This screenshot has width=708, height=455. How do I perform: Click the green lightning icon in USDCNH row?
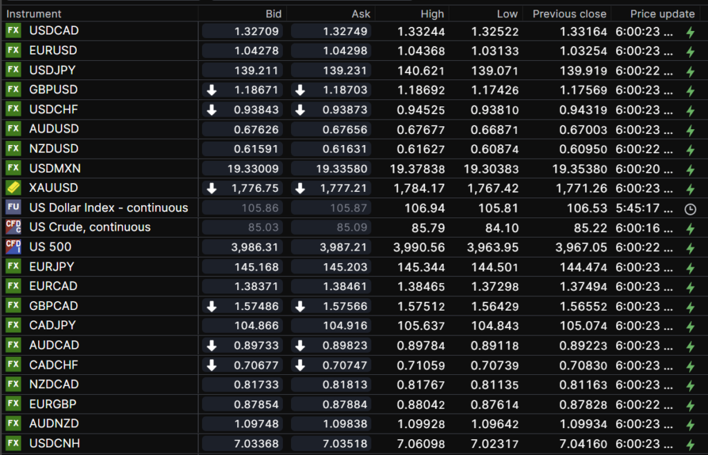(689, 444)
